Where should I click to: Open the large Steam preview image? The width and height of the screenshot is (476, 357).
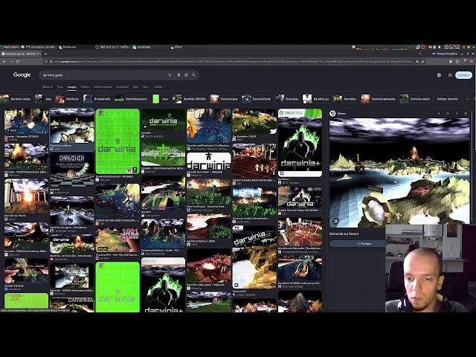(399, 172)
